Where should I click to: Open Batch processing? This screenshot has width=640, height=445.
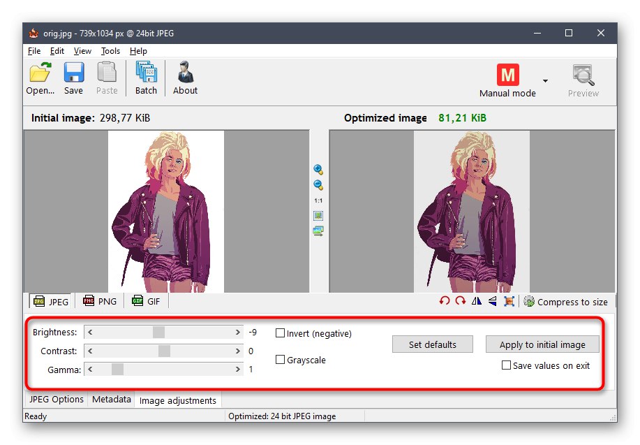146,73
